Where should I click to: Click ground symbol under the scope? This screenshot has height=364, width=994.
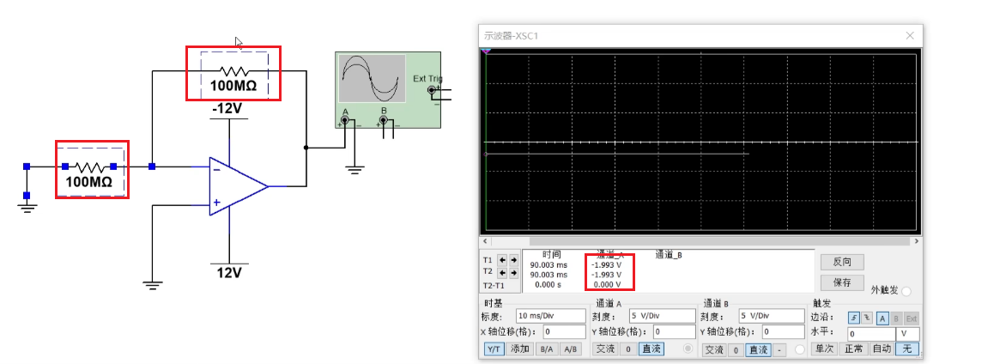pyautogui.click(x=355, y=170)
